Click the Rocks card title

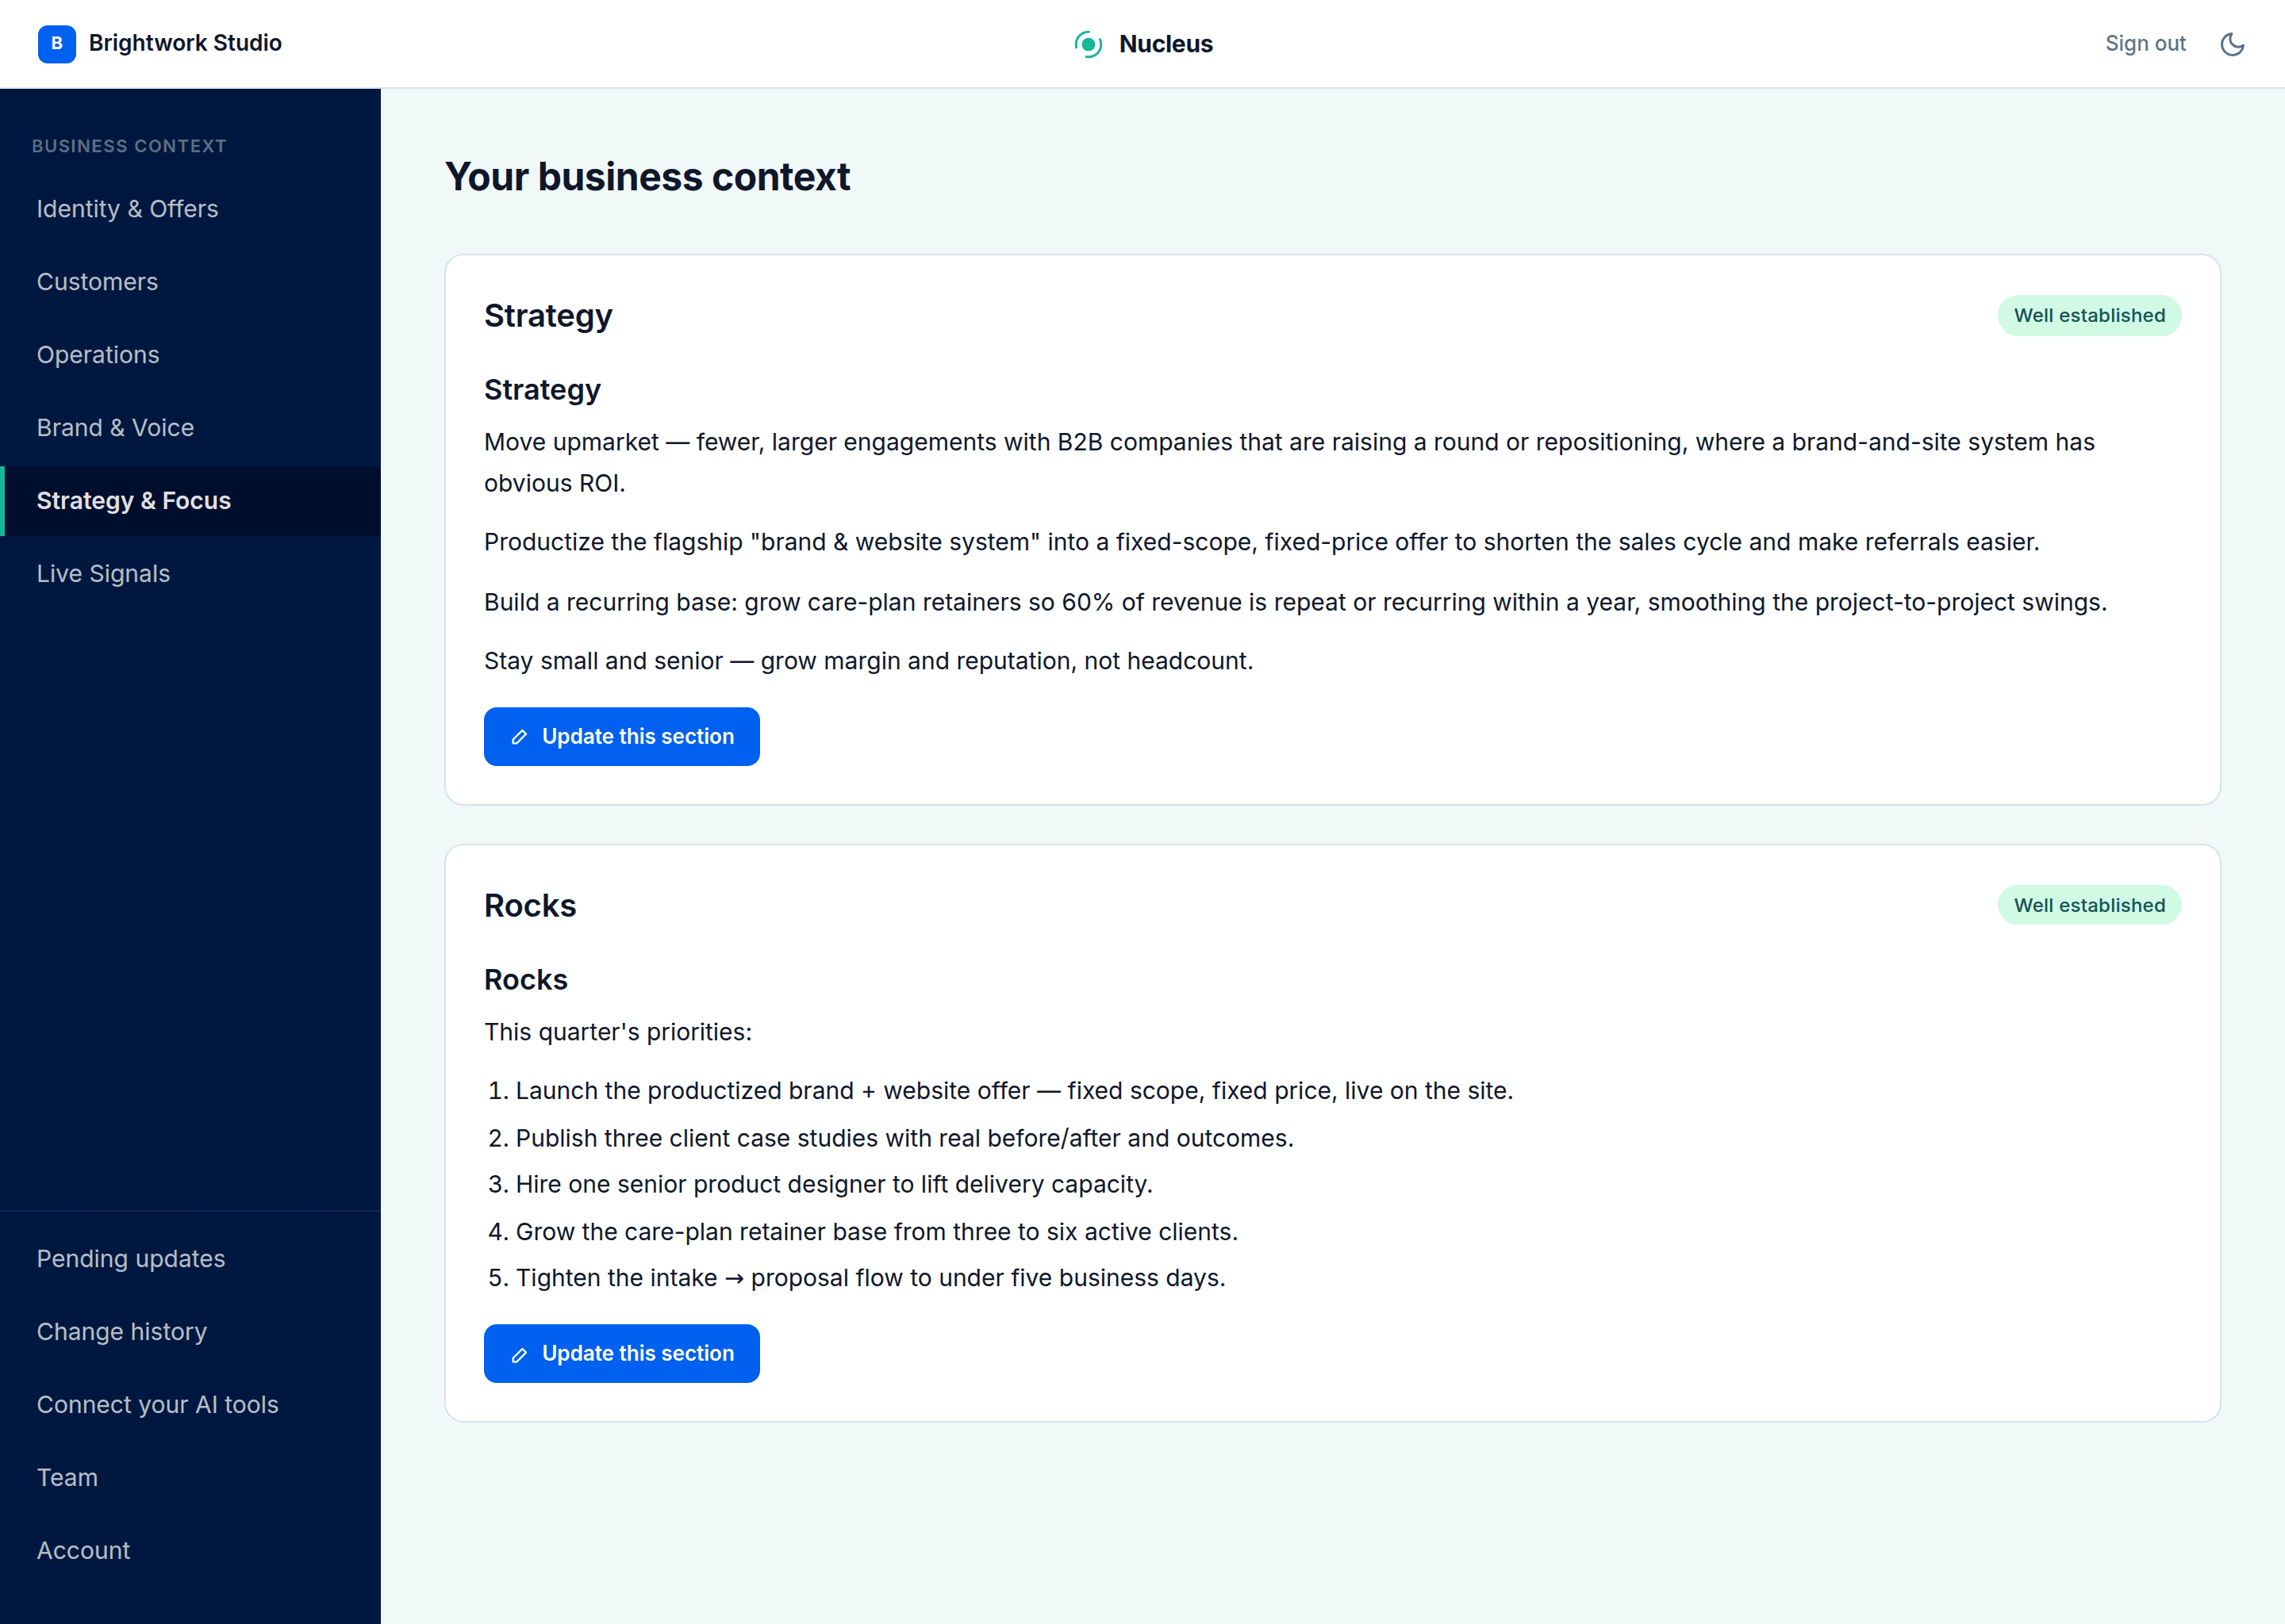pos(530,906)
